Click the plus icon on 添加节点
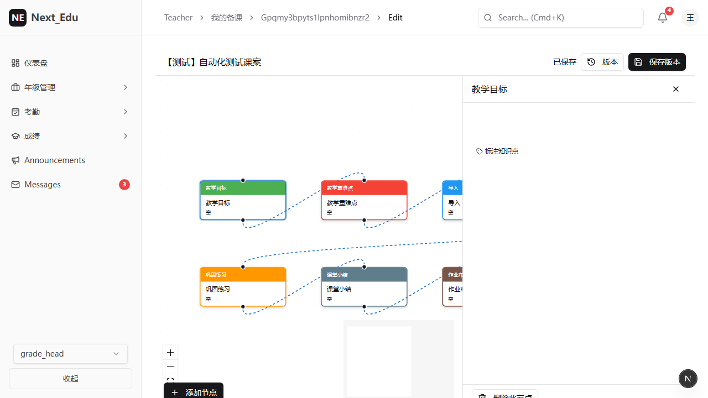708x398 pixels. (175, 392)
